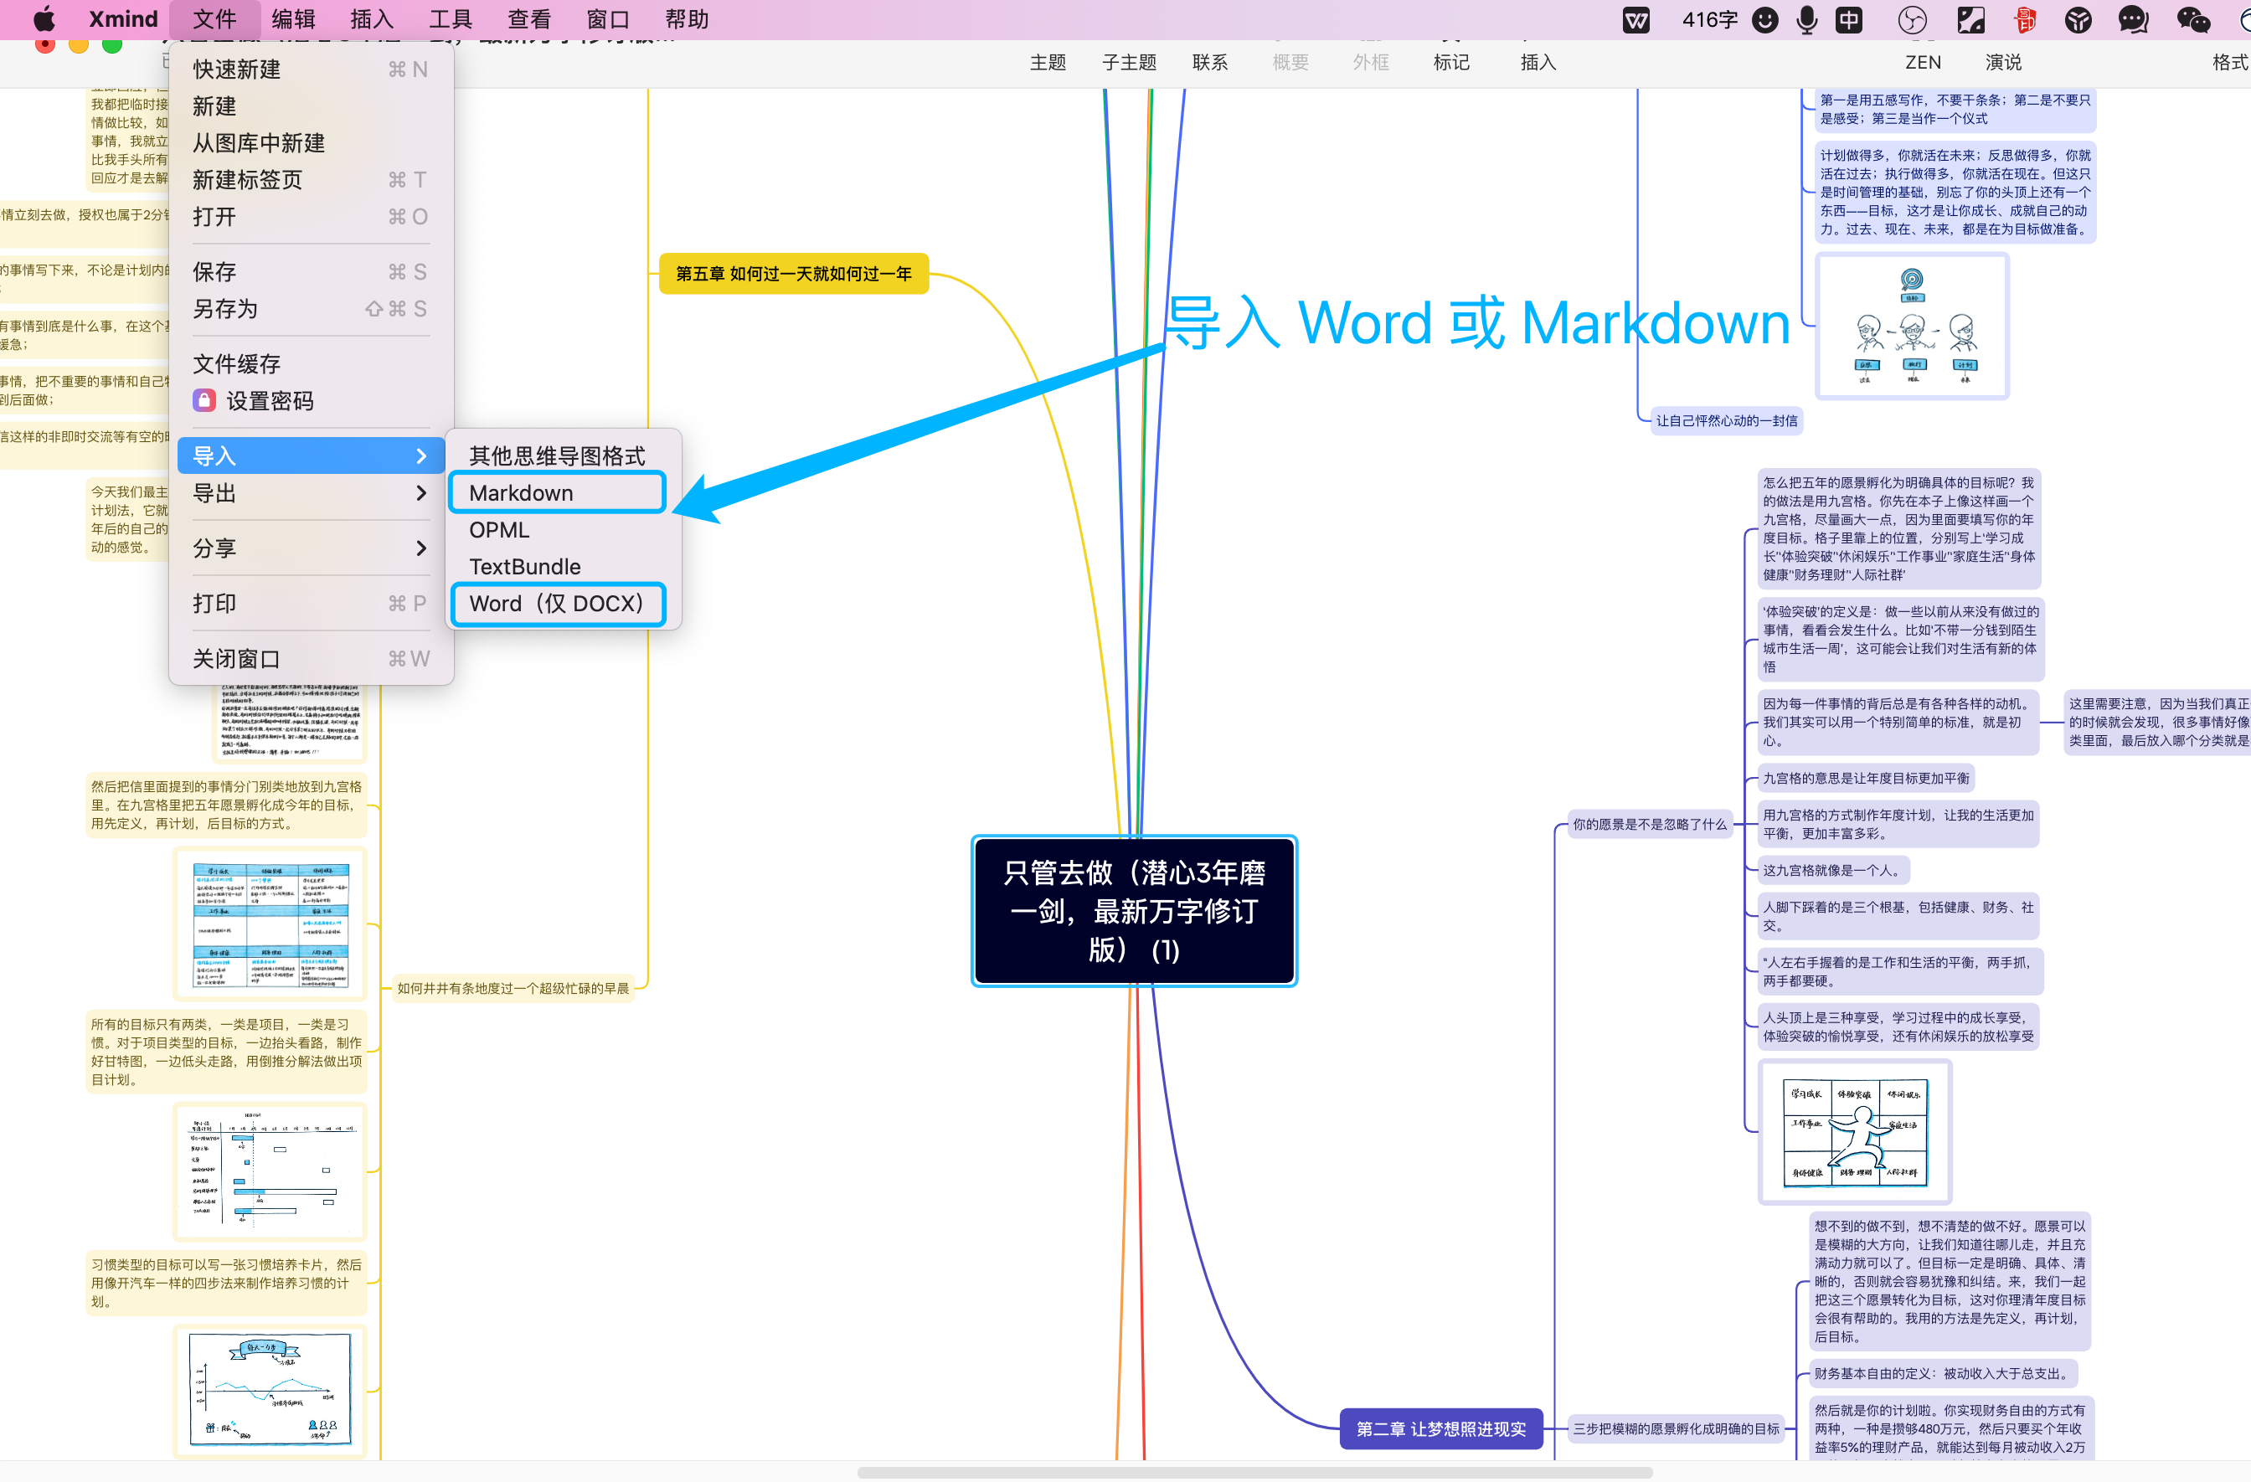
Task: Click the Chinese input method 中 icon
Action: point(1848,20)
